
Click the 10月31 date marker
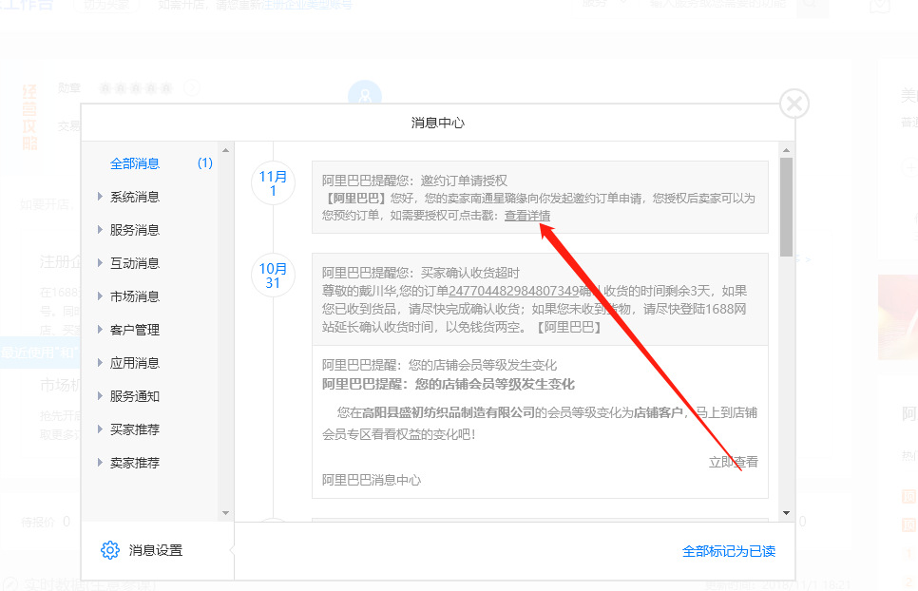pyautogui.click(x=273, y=276)
